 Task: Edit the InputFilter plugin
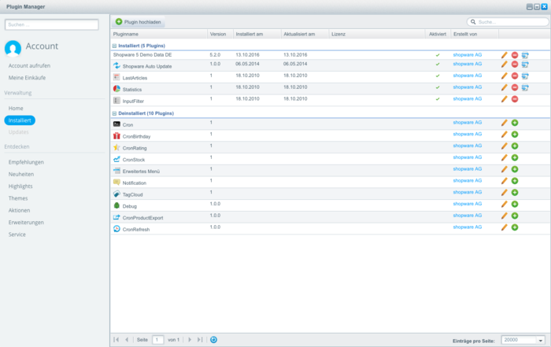505,99
